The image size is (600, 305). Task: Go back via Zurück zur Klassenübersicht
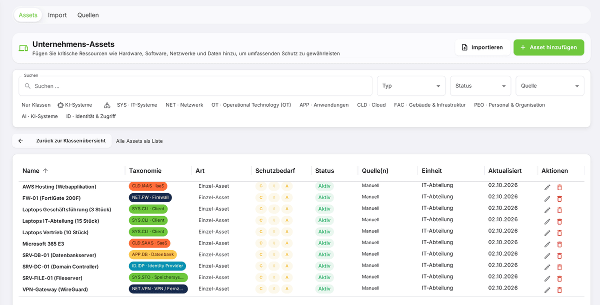(62, 141)
